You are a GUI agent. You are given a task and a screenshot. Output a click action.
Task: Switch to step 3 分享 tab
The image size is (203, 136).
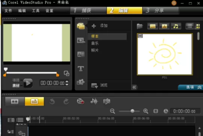tap(161, 10)
